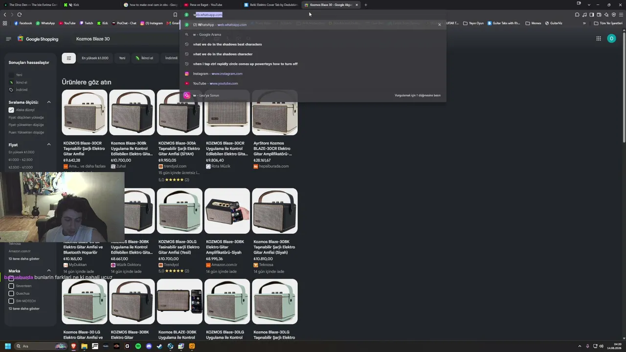Open the GuitarViz bookmark
626x352 pixels.
553,23
